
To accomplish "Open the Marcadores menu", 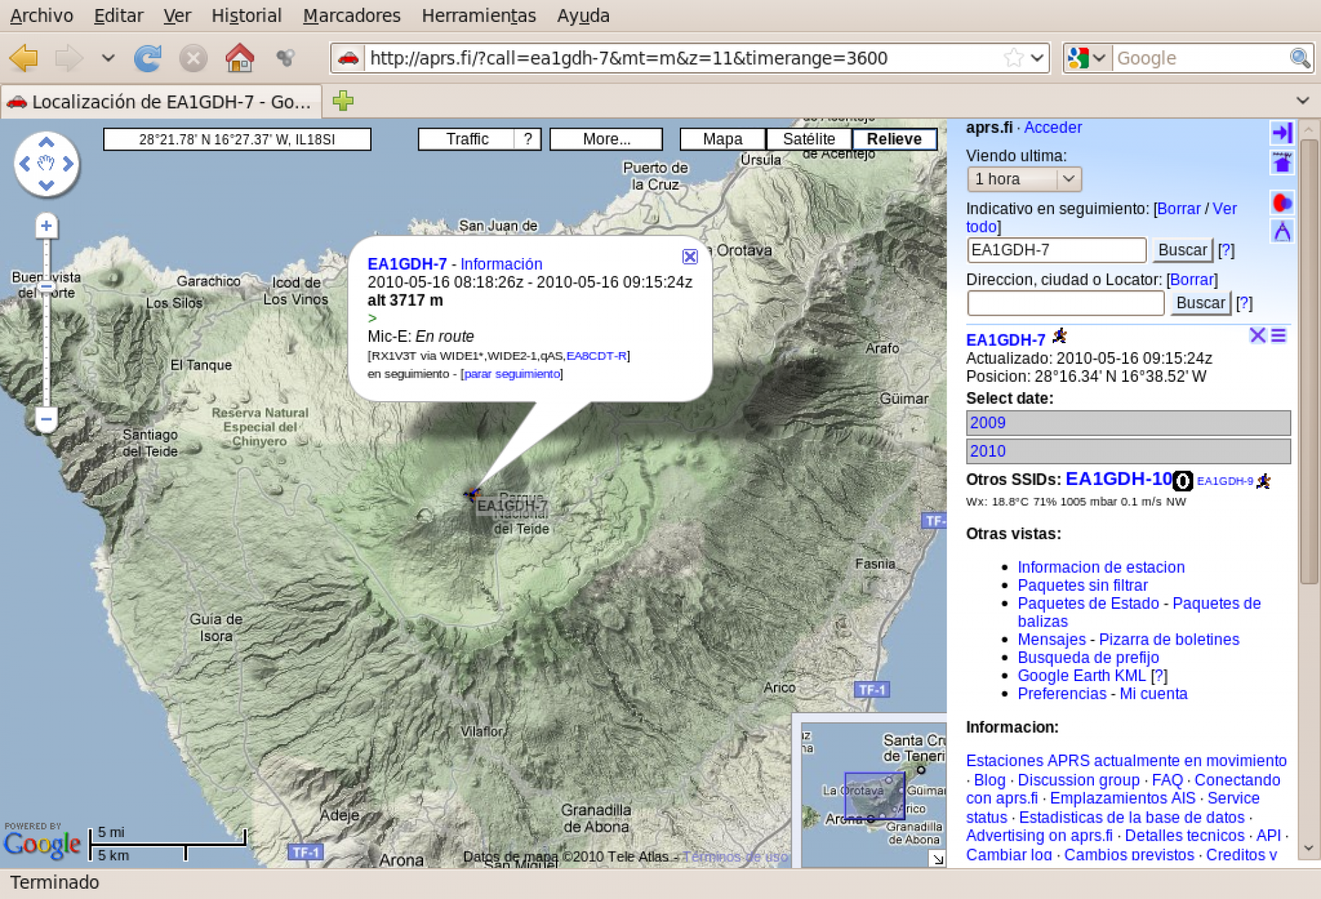I will (352, 15).
